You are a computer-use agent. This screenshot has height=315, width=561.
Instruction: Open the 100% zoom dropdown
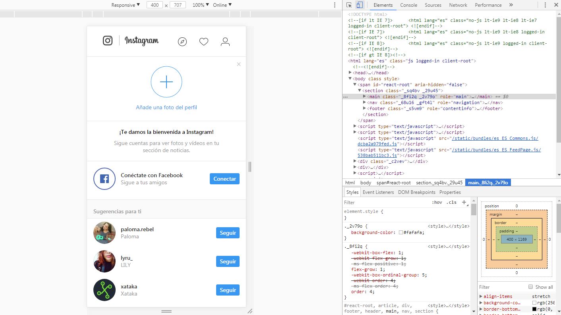pos(201,5)
